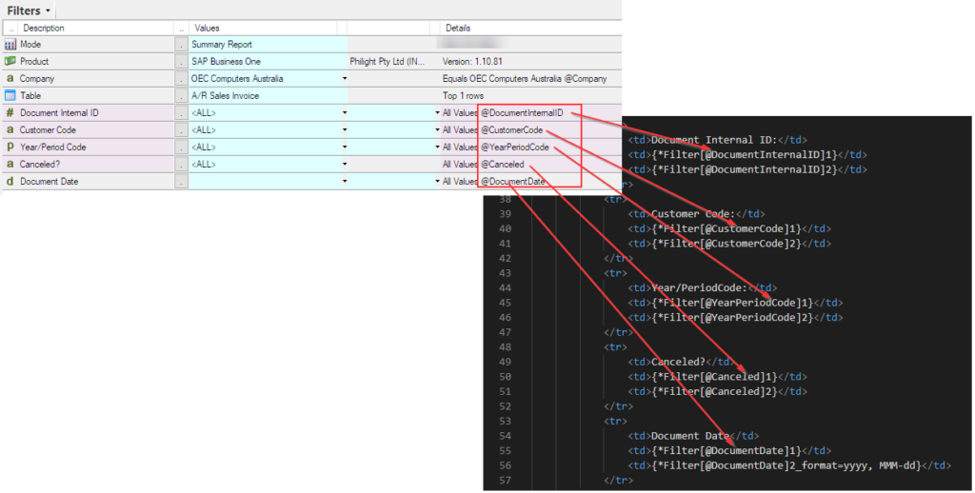Expand Document Date first value dropdown
This screenshot has height=493, width=975.
(345, 182)
